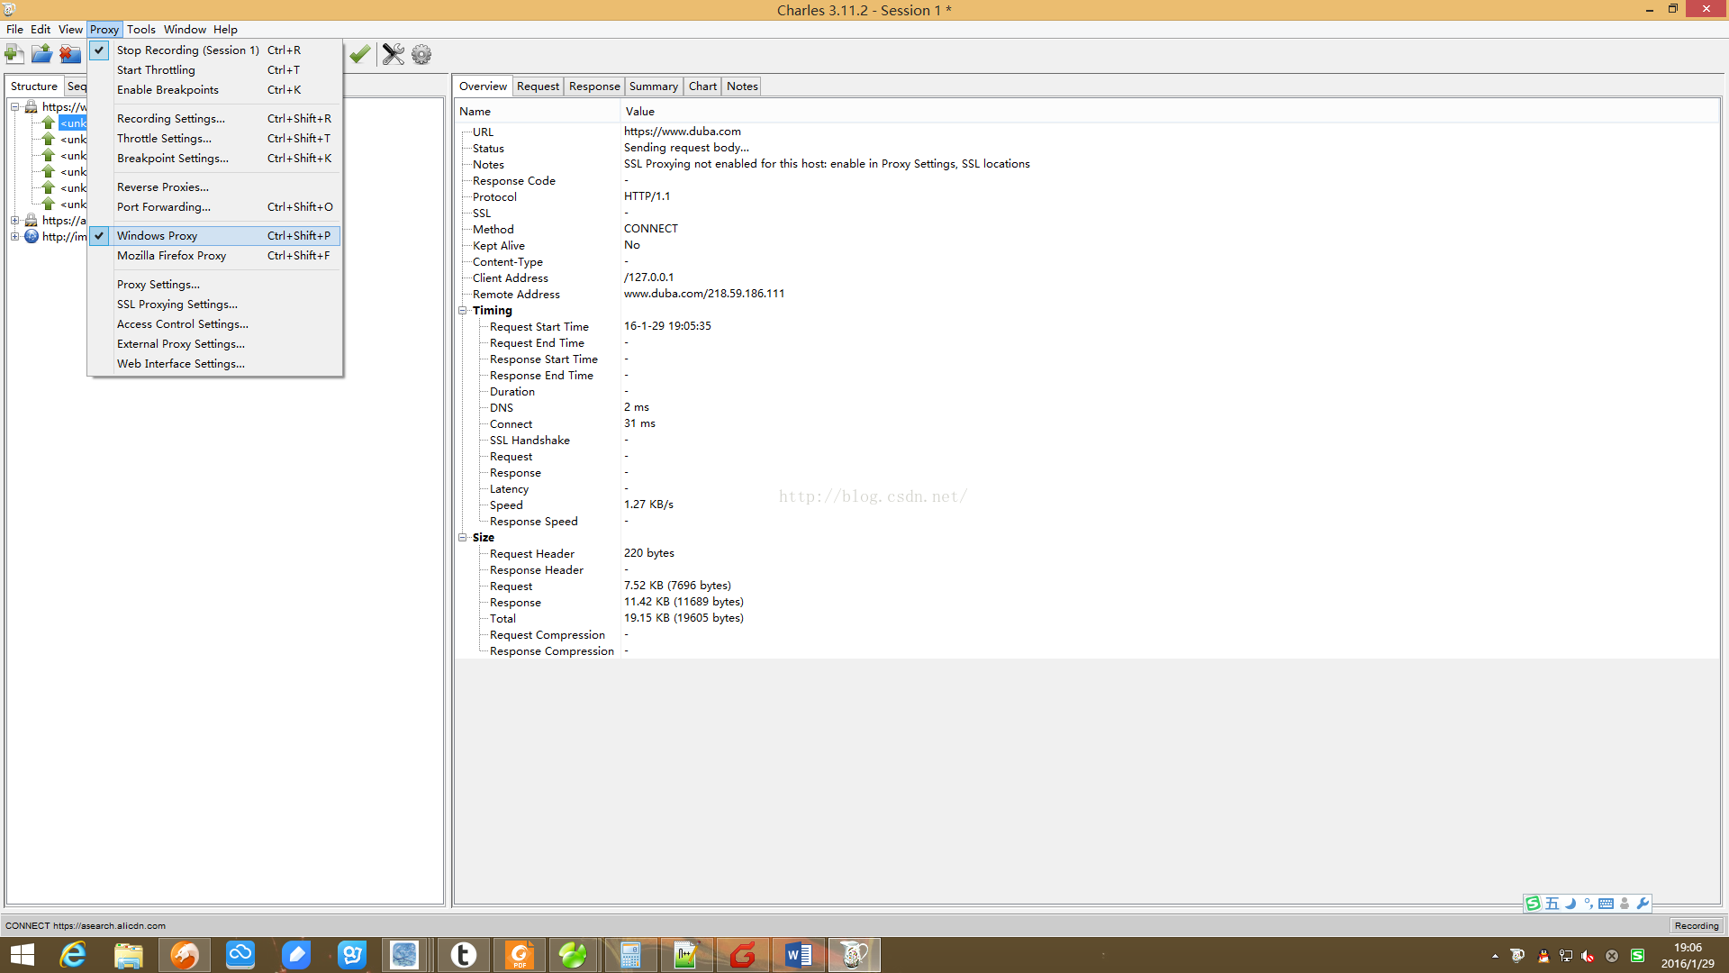Click the moon icon on IME bar

pos(1571,903)
